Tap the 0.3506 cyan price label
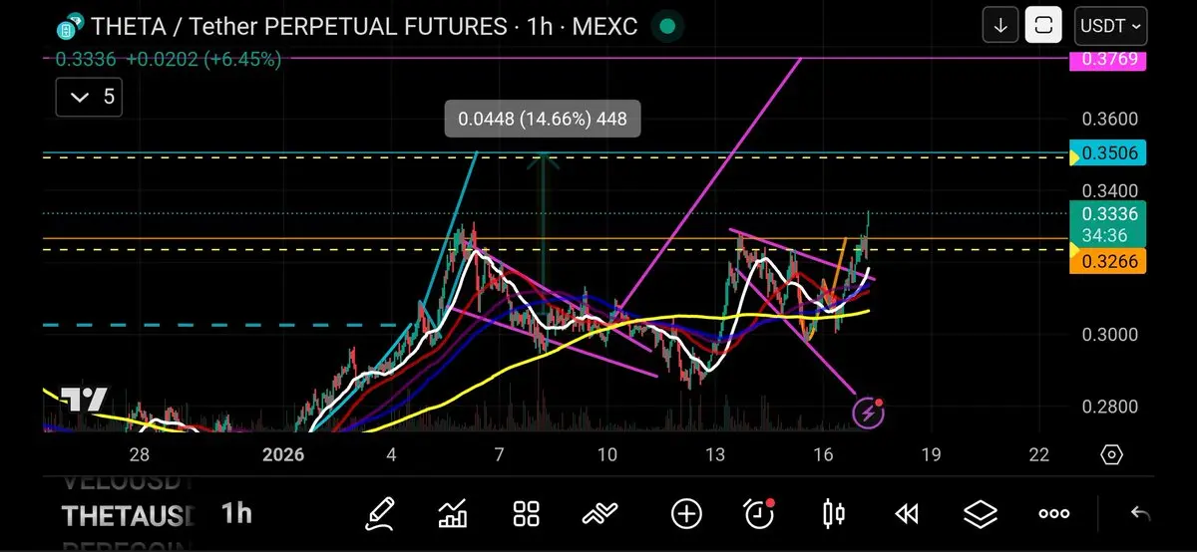The image size is (1197, 552). [x=1107, y=154]
